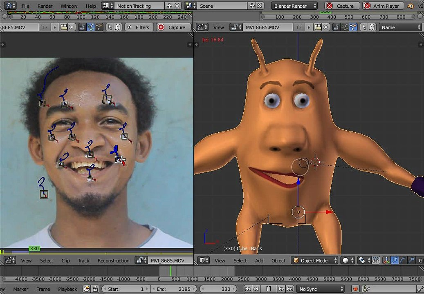The height and width of the screenshot is (294, 424).
Task: Switch left editor to Clip view mode
Action: pyautogui.click(x=83, y=27)
